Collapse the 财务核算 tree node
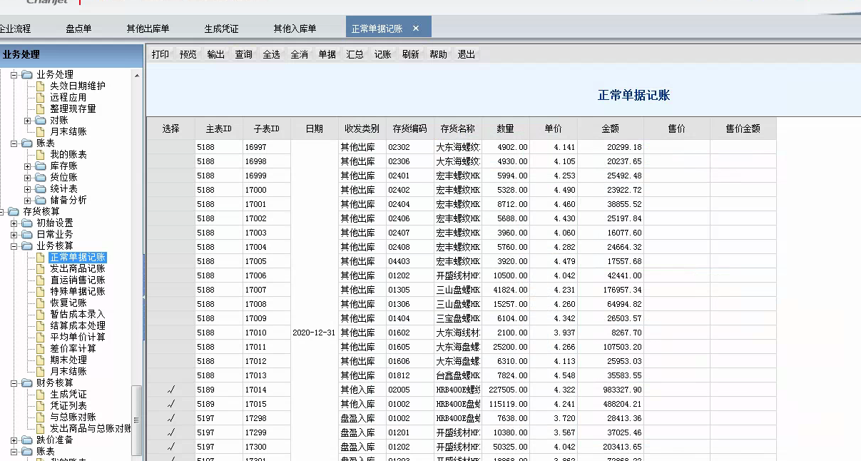The width and height of the screenshot is (861, 461). 14,383
